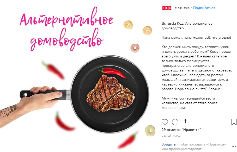This screenshot has width=237, height=152.
Task: Follow the account via Подписаться
Action: (x=204, y=8)
